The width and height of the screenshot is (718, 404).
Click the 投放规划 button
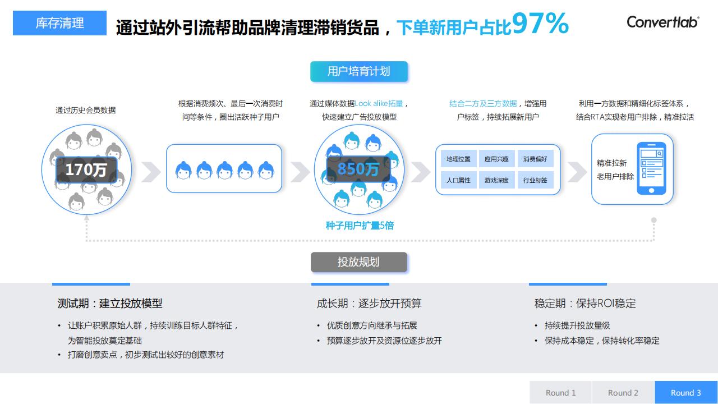359,262
